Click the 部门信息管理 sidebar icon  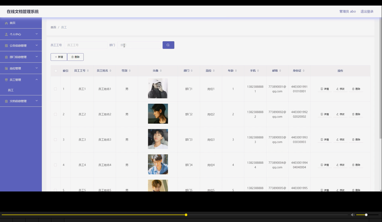[6, 57]
